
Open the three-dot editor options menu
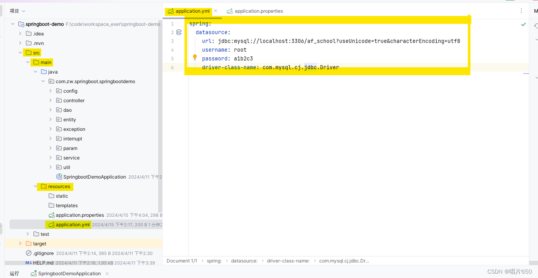(521, 11)
